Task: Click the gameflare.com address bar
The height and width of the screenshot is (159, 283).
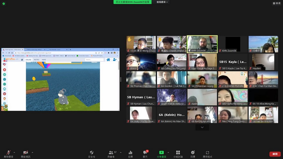Action: (54, 53)
